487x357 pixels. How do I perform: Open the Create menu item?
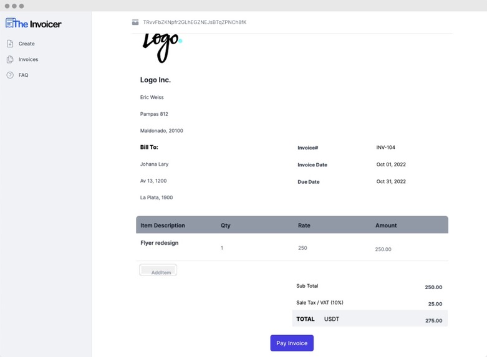(x=26, y=44)
